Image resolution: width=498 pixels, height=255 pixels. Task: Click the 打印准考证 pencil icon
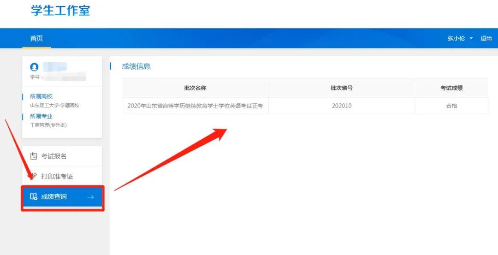point(33,176)
